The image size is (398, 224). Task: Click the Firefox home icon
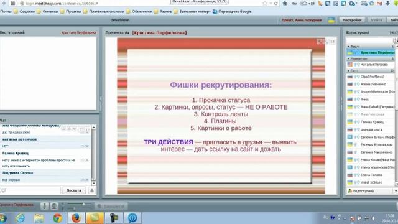click(285, 3)
